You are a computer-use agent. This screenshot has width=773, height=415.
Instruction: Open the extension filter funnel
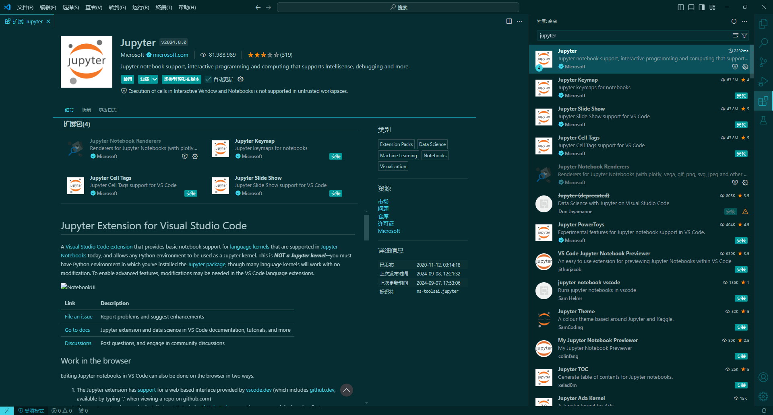tap(744, 36)
